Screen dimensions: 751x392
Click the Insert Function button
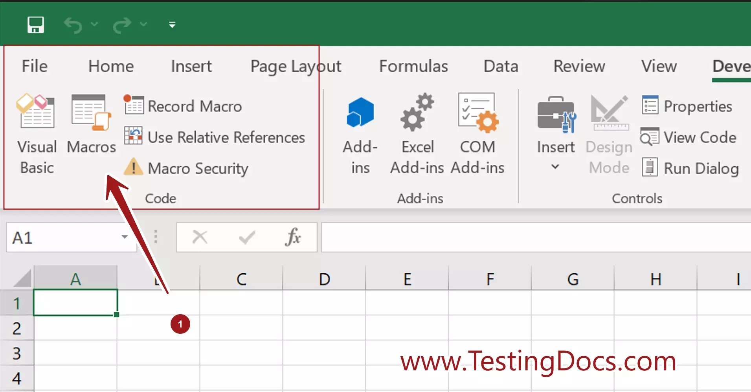click(x=293, y=237)
